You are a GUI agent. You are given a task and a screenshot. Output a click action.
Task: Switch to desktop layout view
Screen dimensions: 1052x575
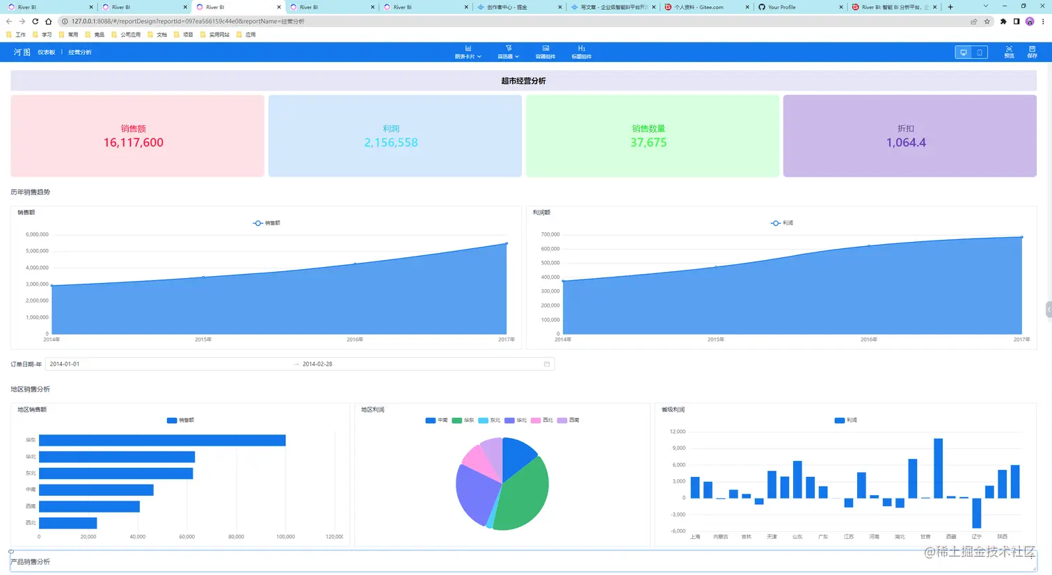964,52
